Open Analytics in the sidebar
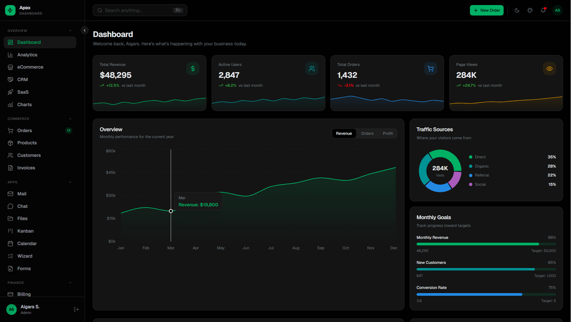 pyautogui.click(x=40, y=55)
